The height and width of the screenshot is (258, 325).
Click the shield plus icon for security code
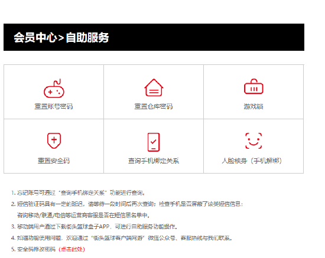click(54, 141)
